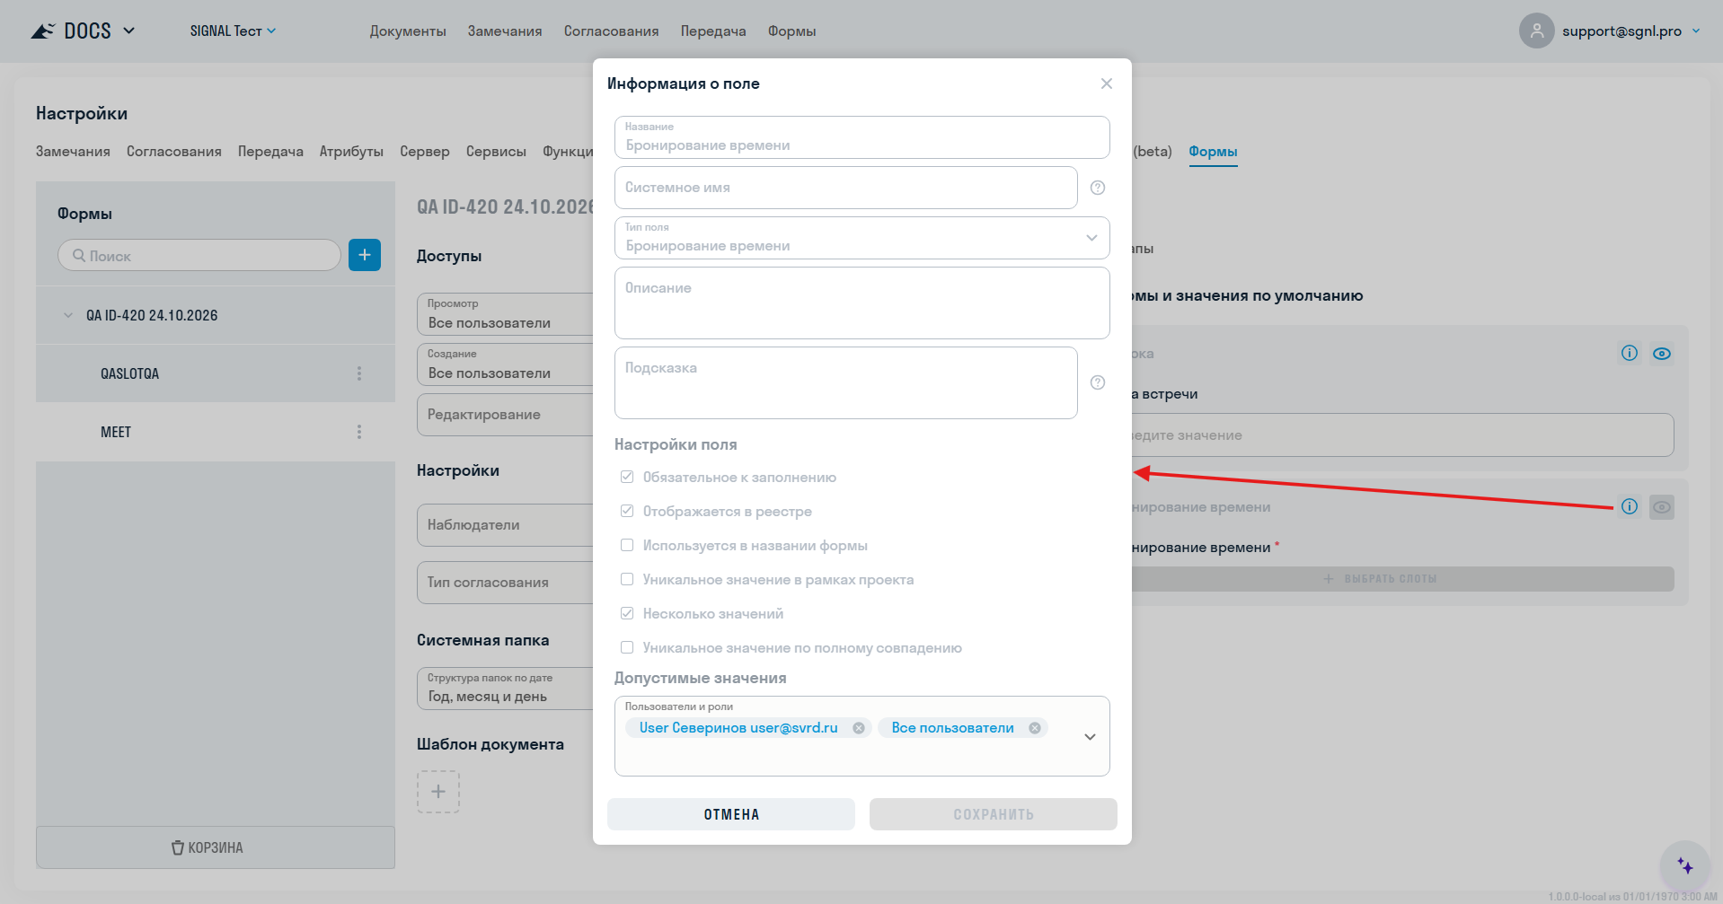The height and width of the screenshot is (904, 1723).
Task: Open options menu for MEET form
Action: point(359,432)
